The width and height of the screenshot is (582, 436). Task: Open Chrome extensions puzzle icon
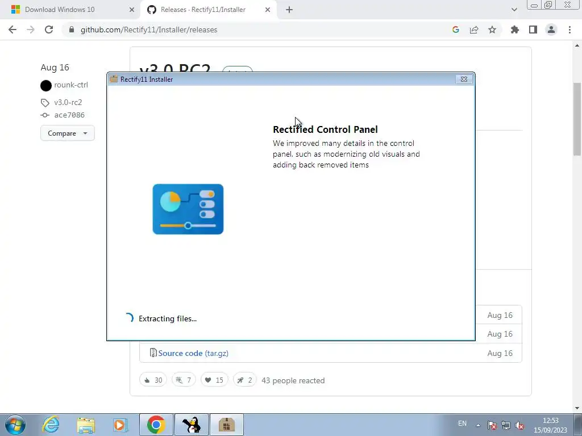click(x=515, y=30)
